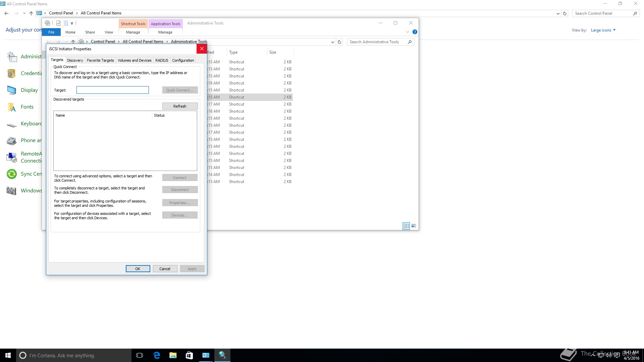Switch to the Discovery tab
Screen dimensions: 644x362
75,60
